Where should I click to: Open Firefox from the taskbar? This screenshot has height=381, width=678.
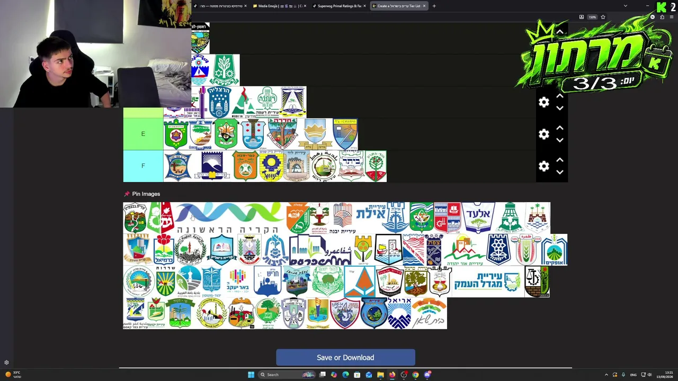392,375
